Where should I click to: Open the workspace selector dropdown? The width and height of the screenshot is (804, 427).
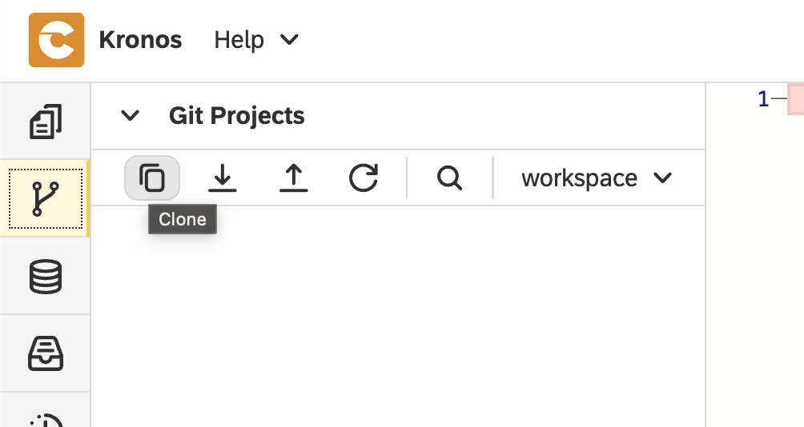coord(597,178)
